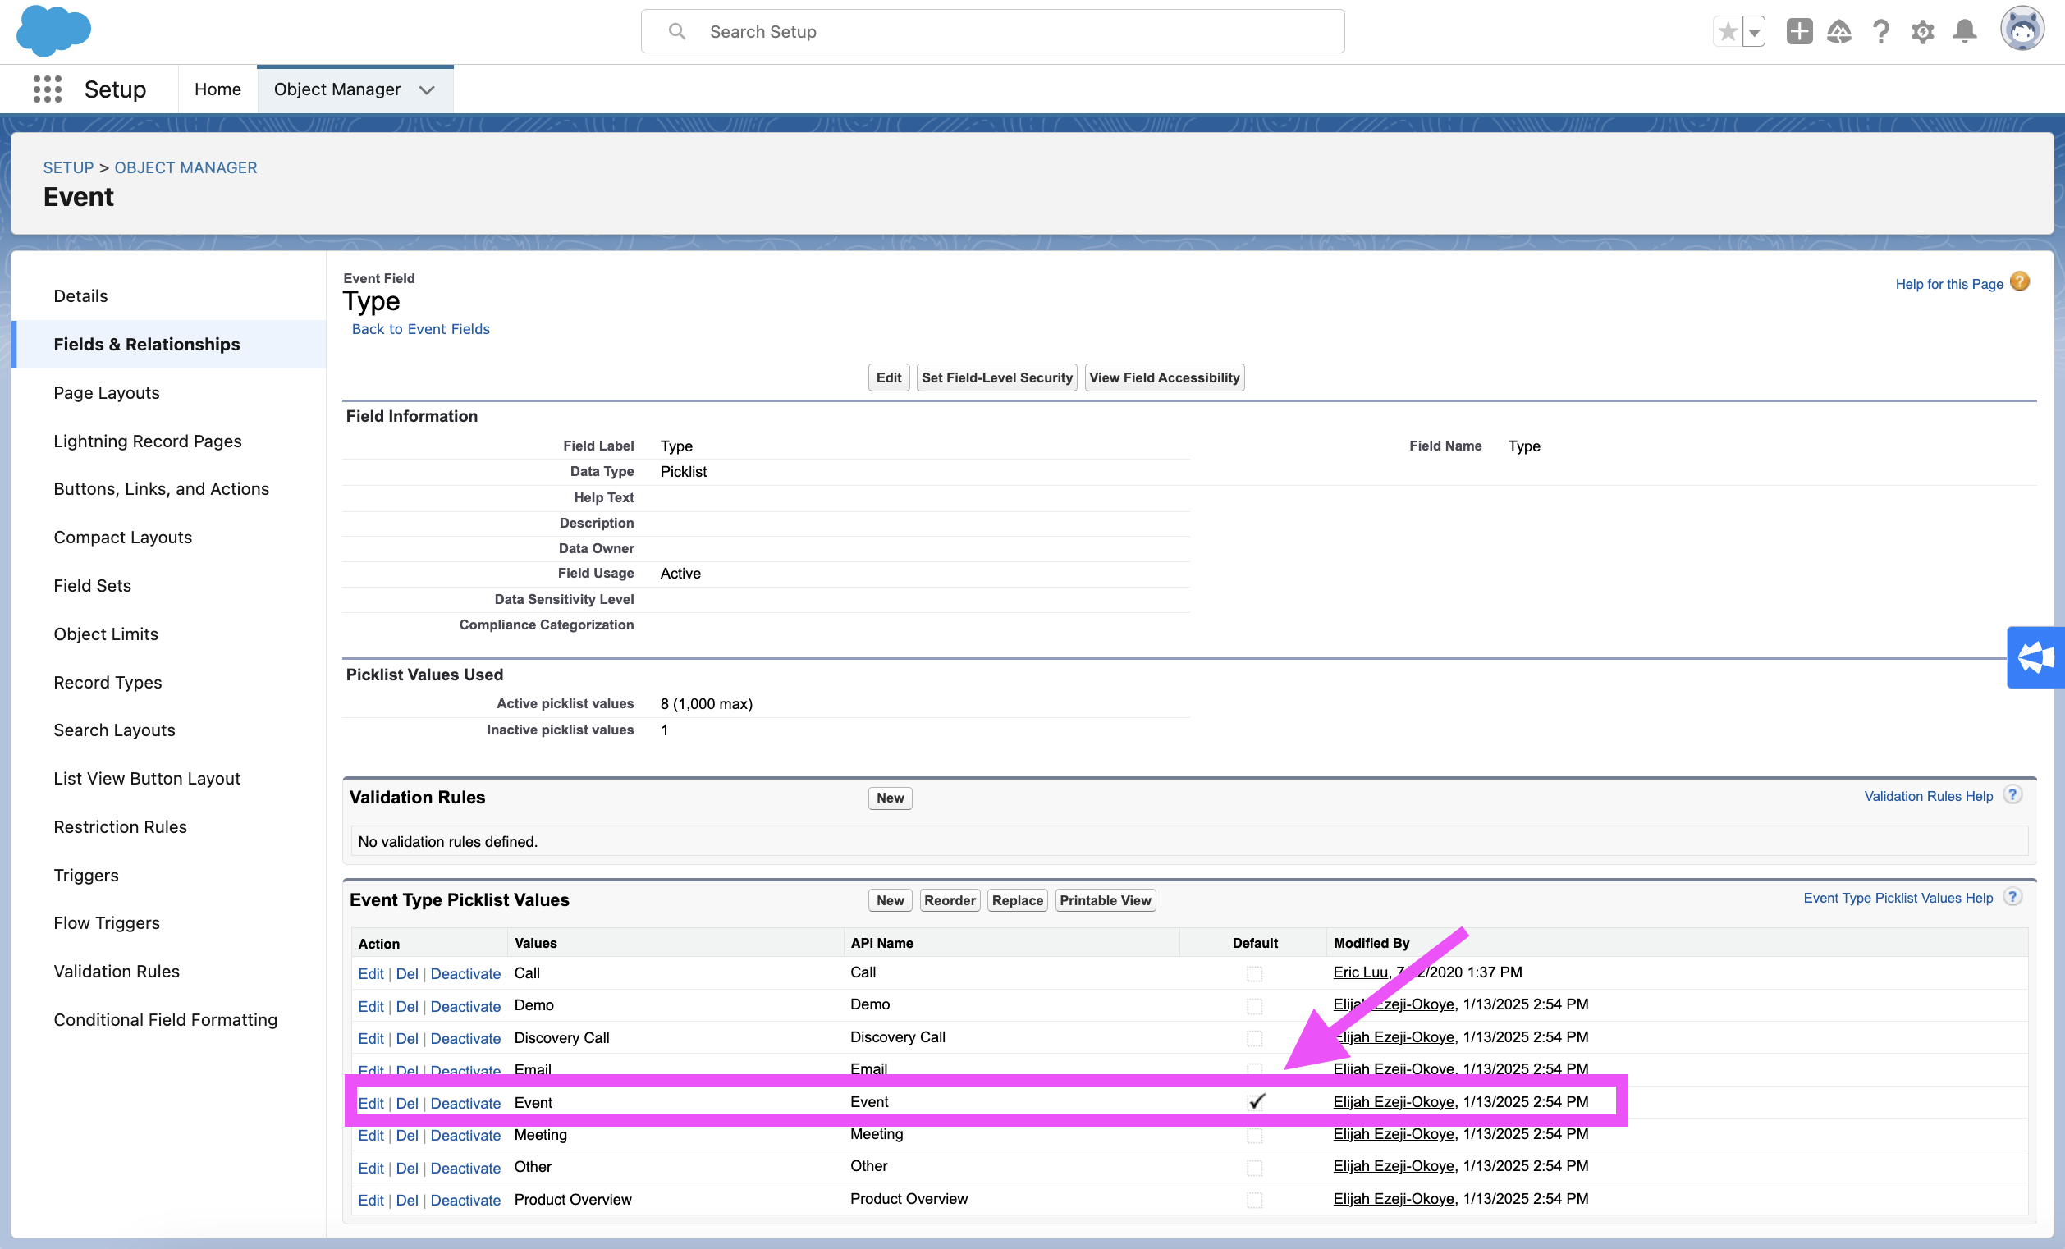Switch to the Home tab
Screen dimensions: 2065x1249
coord(217,89)
